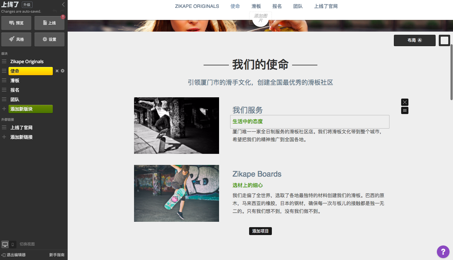Click the colorful skateboard girl image
Screen dimensions: 453x260
point(176,193)
